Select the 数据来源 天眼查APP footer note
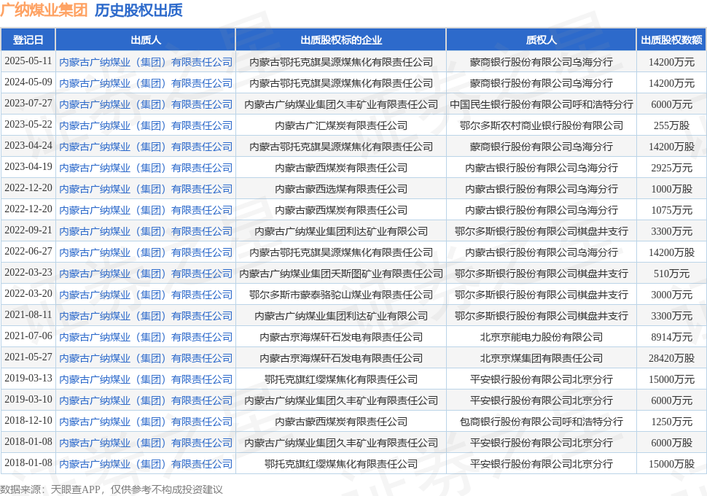The width and height of the screenshot is (707, 496). click(x=111, y=489)
